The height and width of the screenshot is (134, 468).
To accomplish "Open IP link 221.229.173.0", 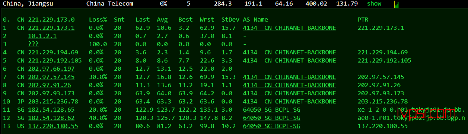I will tap(51, 19).
